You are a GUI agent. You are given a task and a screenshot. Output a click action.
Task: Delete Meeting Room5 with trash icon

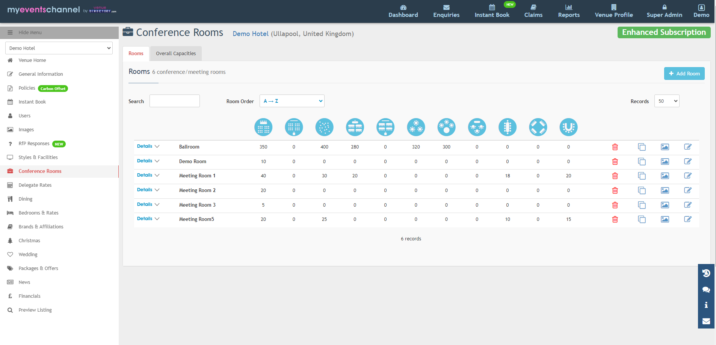615,219
